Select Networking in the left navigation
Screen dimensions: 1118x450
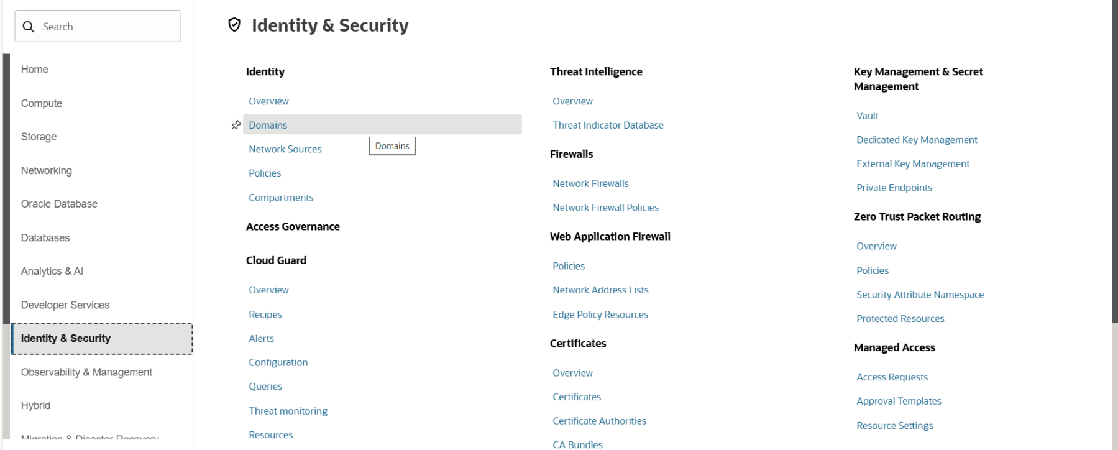click(x=47, y=170)
